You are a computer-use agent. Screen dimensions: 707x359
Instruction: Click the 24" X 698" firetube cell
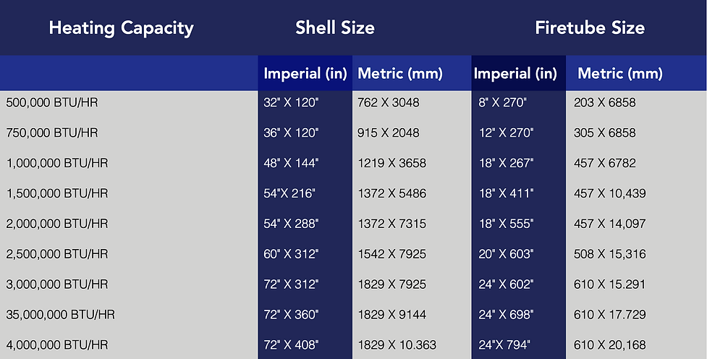click(x=506, y=314)
